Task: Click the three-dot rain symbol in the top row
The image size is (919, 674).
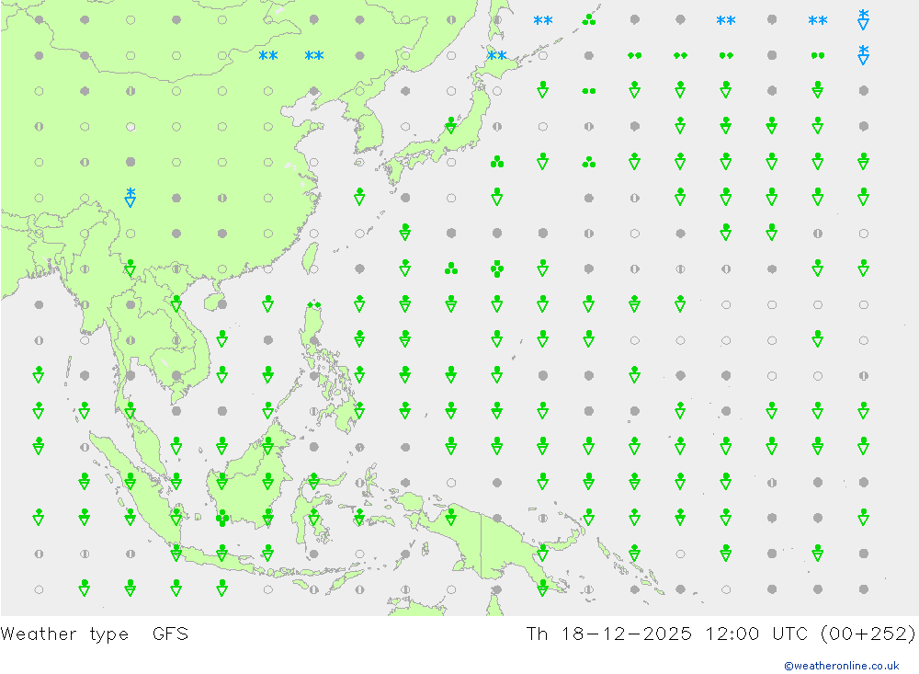Action: (589, 20)
